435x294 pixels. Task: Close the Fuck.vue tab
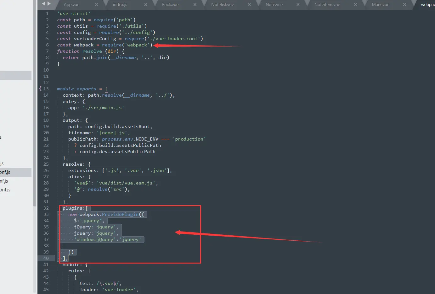195,4
